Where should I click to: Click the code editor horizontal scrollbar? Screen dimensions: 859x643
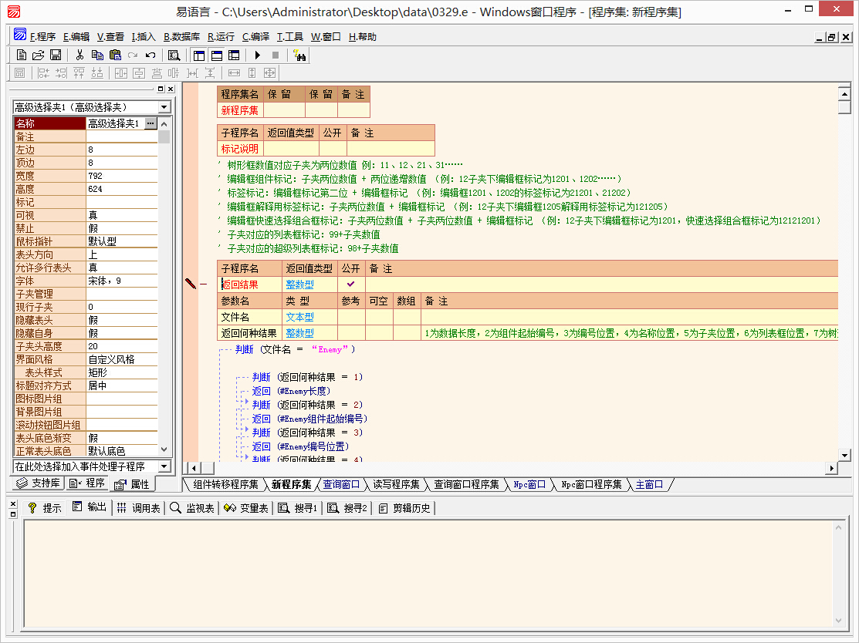(x=509, y=468)
